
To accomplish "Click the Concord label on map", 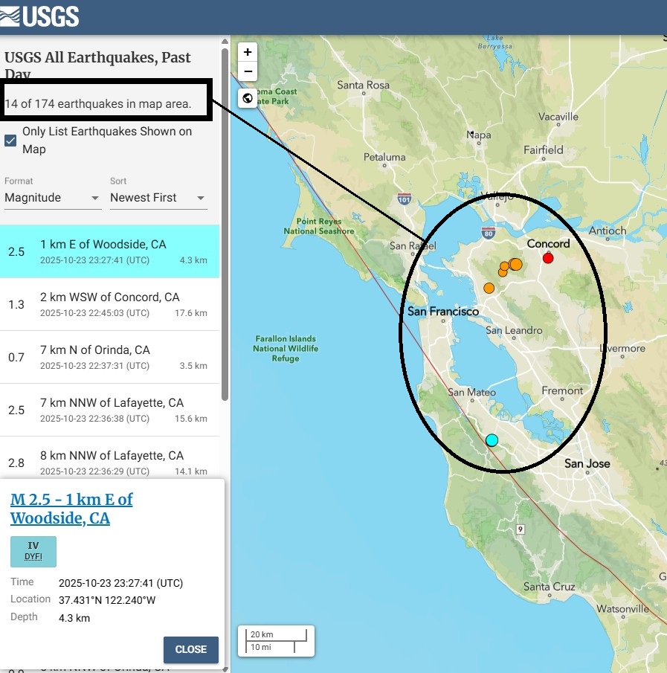I will coord(548,243).
